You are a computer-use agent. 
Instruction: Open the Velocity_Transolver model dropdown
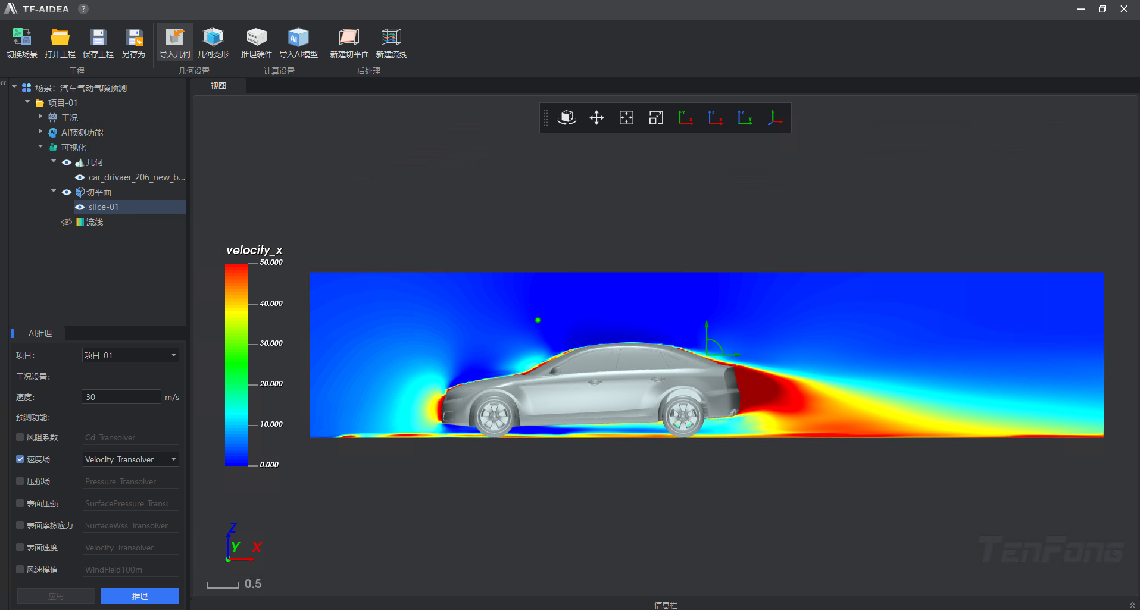click(x=130, y=459)
